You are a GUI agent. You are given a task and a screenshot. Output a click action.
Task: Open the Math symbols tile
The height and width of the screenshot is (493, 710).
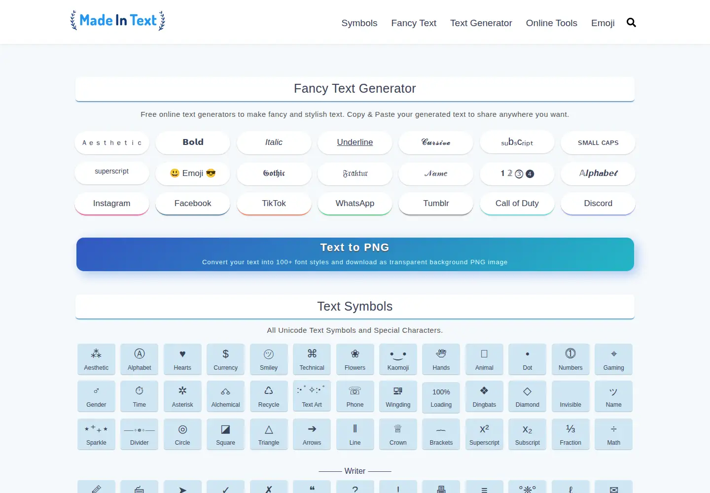pyautogui.click(x=613, y=434)
